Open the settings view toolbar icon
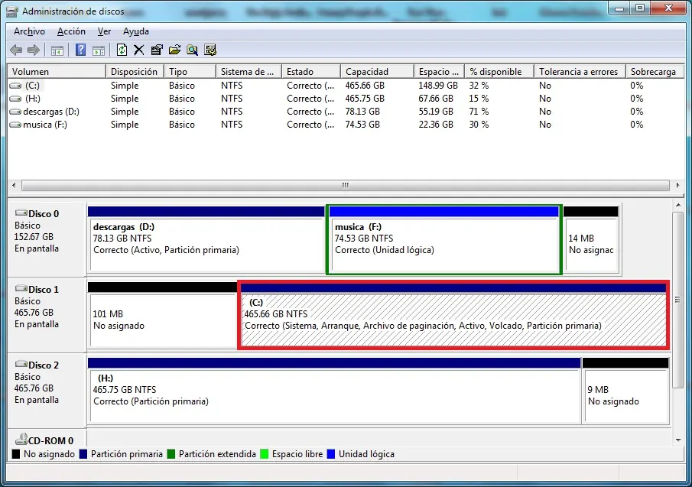 click(210, 50)
